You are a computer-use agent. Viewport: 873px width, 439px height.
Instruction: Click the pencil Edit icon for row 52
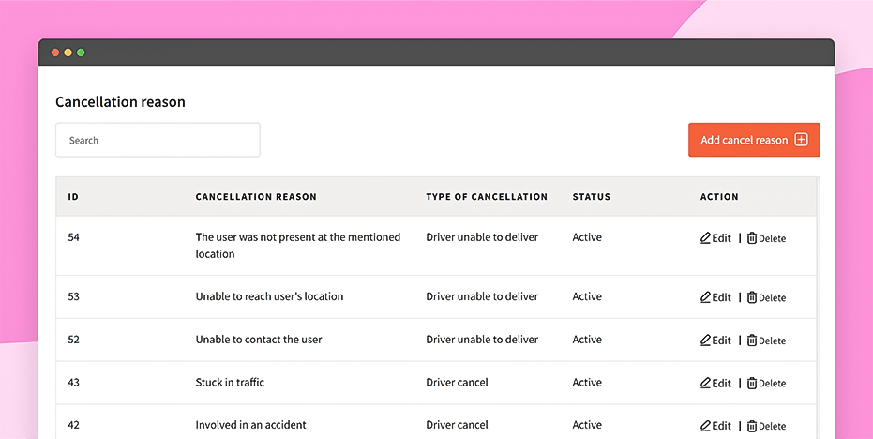(705, 341)
